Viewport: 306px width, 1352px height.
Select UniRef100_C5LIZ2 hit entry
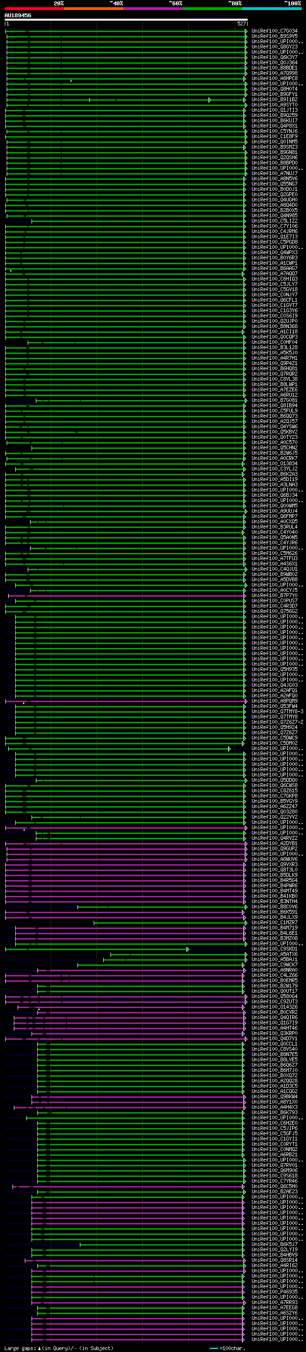[x=274, y=221]
